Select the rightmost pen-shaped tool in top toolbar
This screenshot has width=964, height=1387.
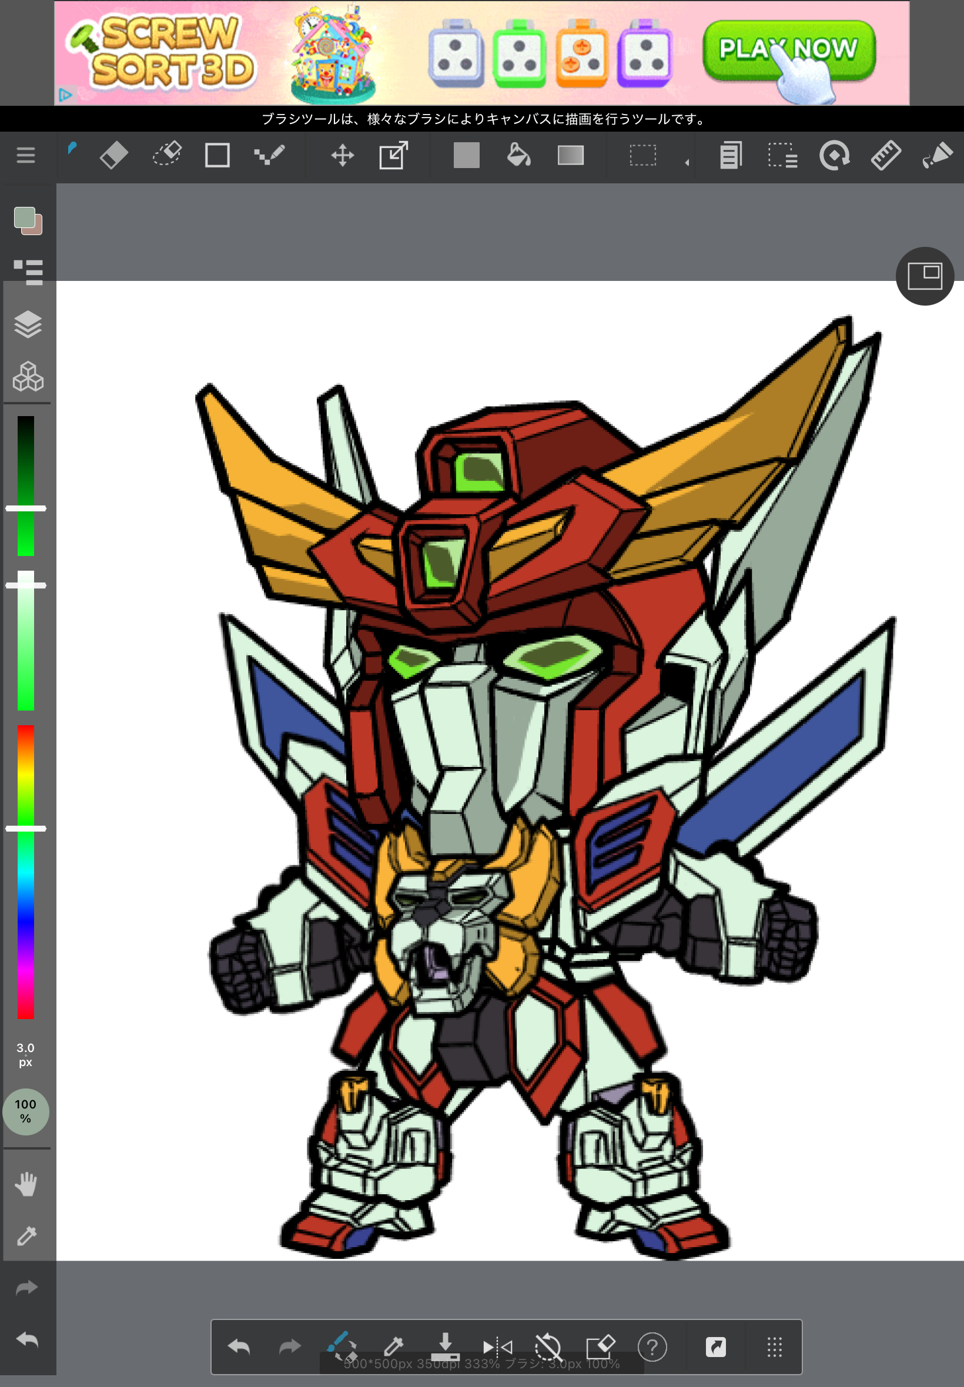(937, 155)
